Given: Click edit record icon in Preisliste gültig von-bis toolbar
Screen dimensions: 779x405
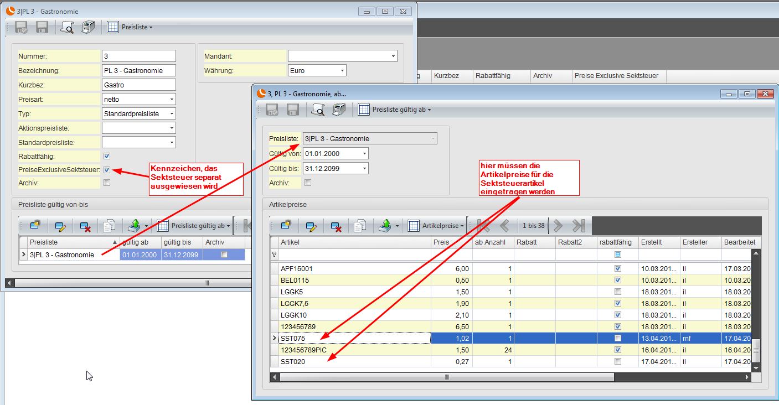Looking at the screenshot, I should tap(61, 226).
